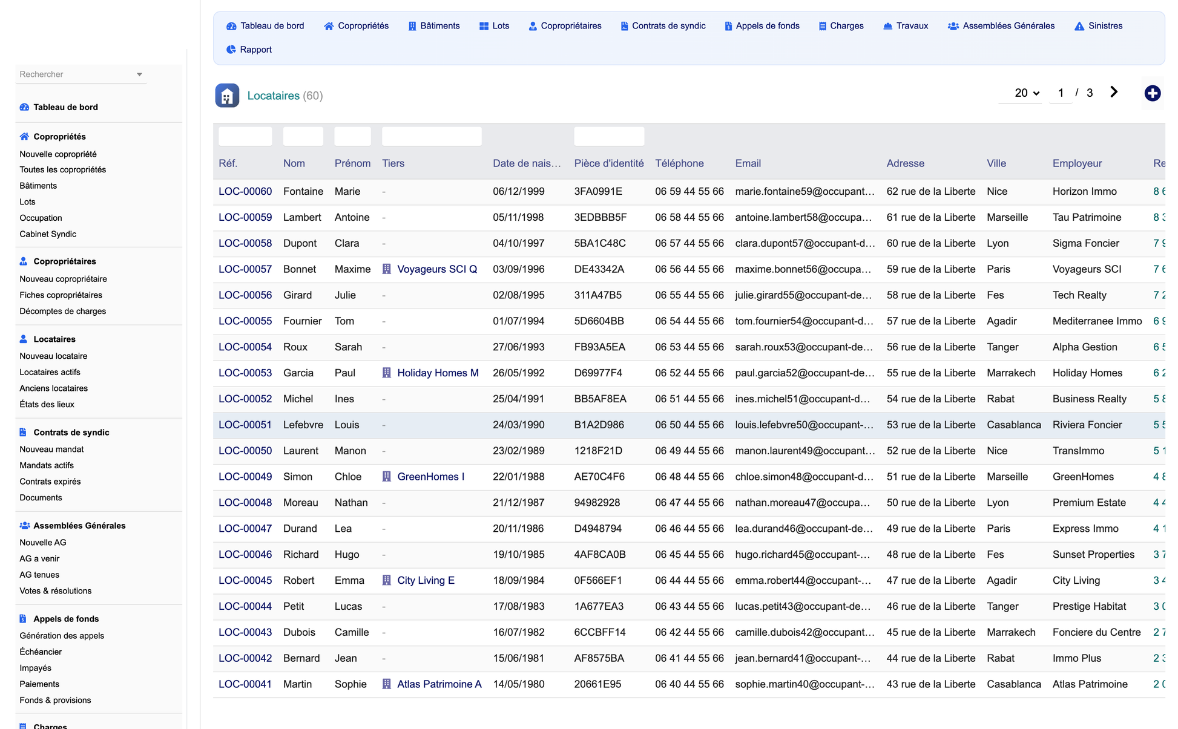Screen dimensions: 1178x729
Task: Click the Charges calculator icon in top menu
Action: pos(823,26)
